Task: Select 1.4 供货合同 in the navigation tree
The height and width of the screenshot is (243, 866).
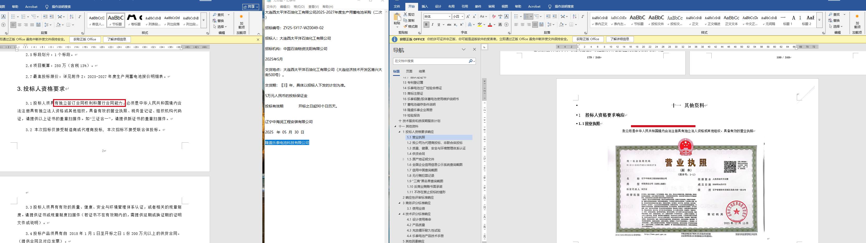Action: pyautogui.click(x=416, y=154)
